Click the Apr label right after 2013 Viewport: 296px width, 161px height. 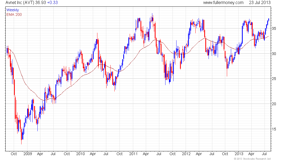coord(251,154)
